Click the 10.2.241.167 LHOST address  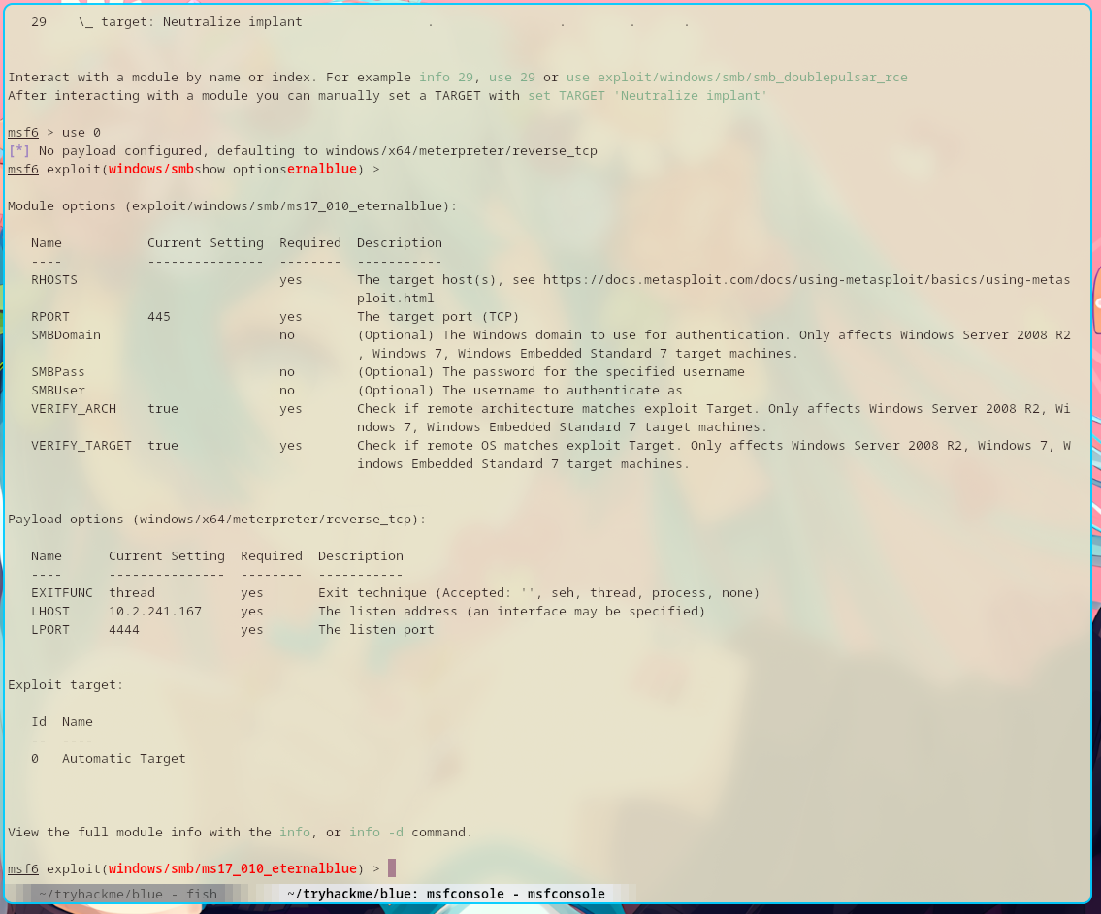click(x=155, y=611)
